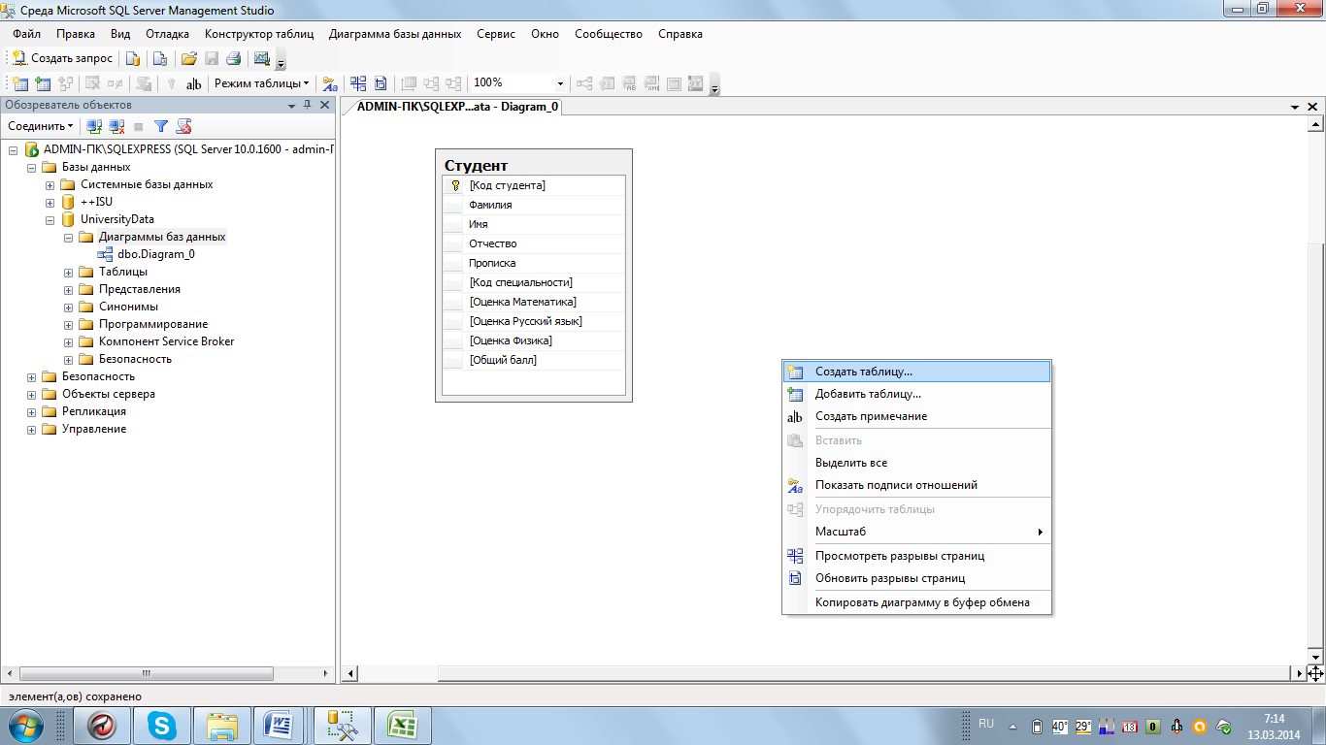Click the diagram vertical scrollbar down arrow
Viewport: 1326px width, 745px height.
coord(1315,658)
